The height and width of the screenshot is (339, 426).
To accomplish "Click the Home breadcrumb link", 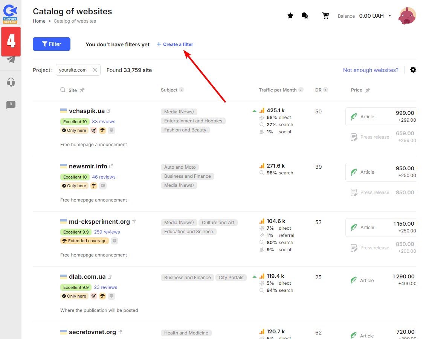I will (x=39, y=21).
